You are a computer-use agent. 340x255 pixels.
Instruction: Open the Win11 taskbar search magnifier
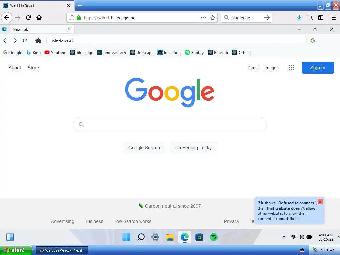tap(141, 237)
